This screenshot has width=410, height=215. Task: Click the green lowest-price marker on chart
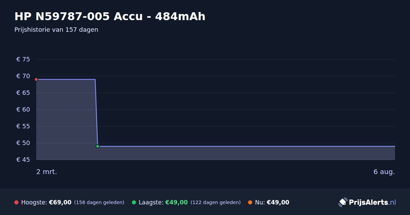98,146
